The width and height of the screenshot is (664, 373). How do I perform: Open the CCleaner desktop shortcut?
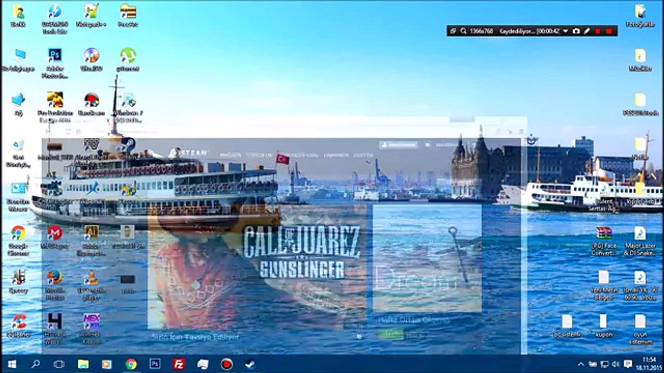coord(18,326)
